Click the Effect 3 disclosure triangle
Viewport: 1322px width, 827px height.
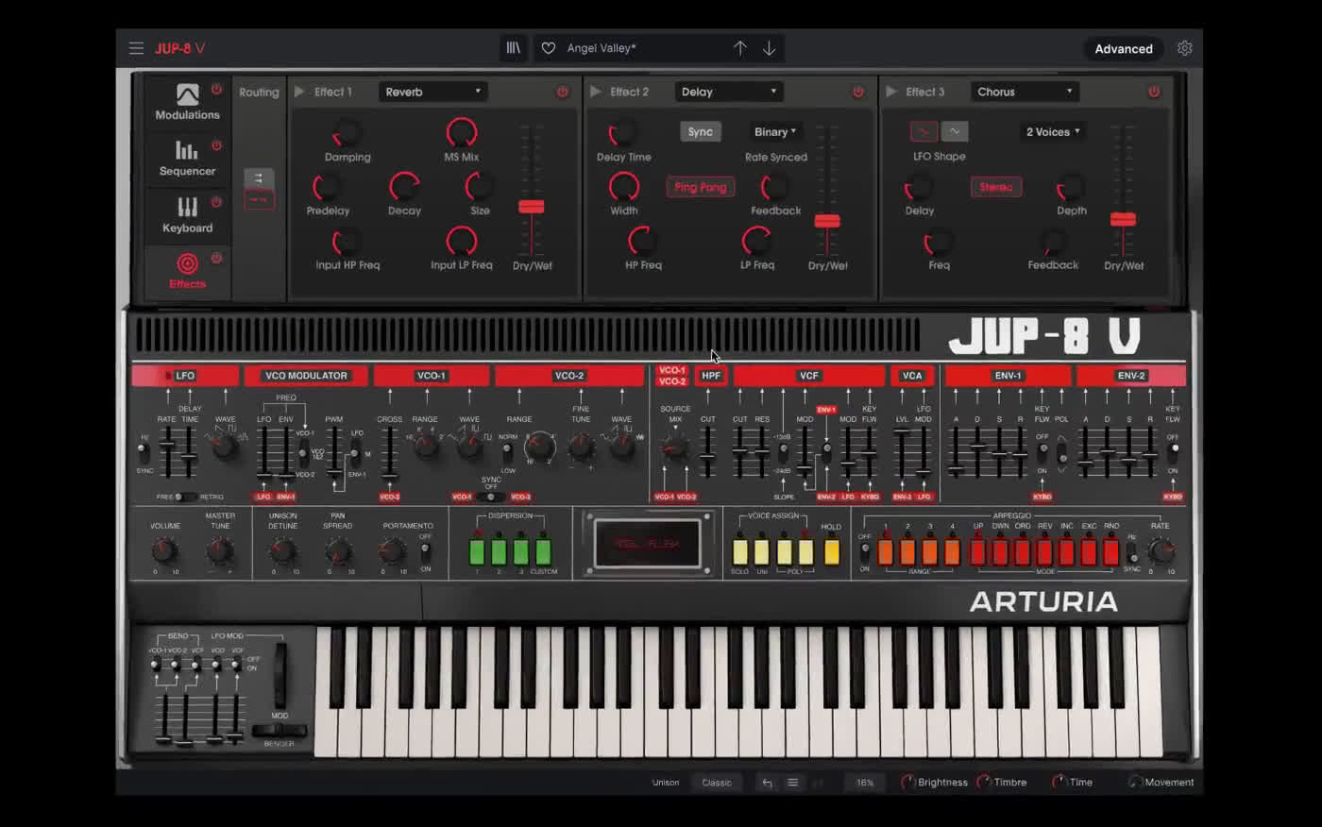pos(891,92)
